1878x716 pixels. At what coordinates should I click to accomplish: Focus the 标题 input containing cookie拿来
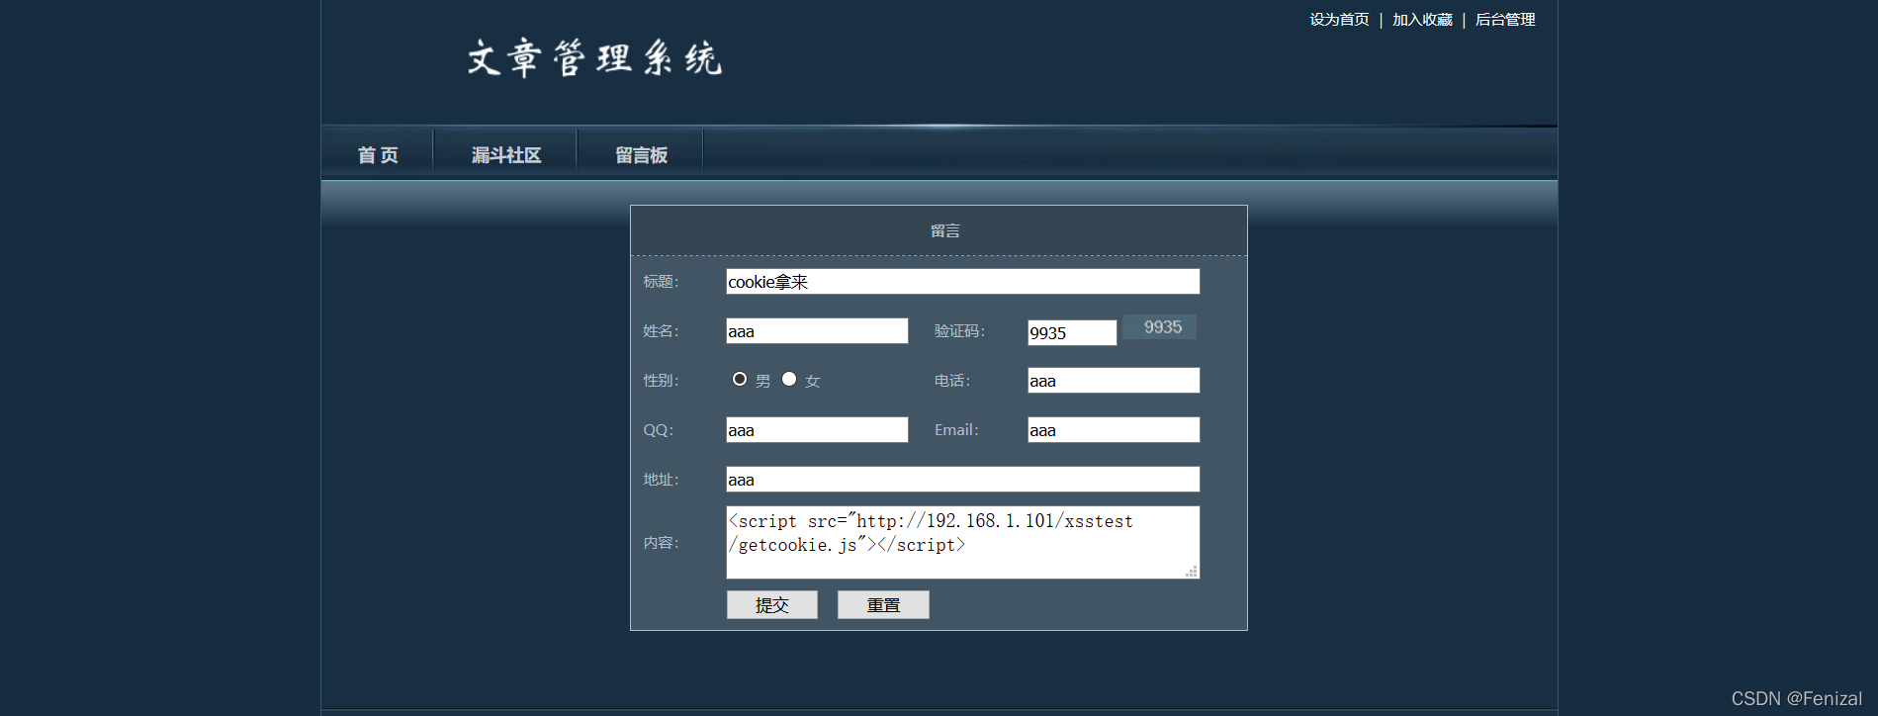click(x=963, y=282)
